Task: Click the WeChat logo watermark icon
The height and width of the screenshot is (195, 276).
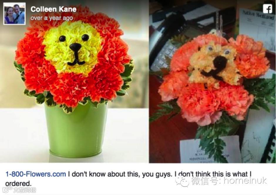Action: (x=182, y=181)
